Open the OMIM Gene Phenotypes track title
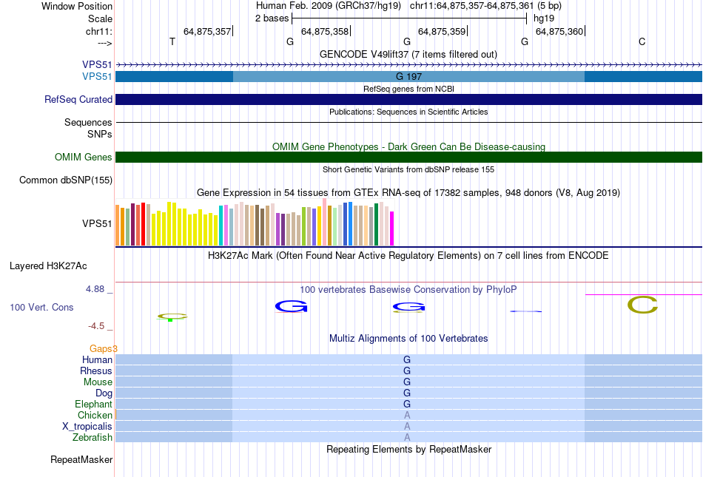The width and height of the screenshot is (703, 477). pos(408,146)
